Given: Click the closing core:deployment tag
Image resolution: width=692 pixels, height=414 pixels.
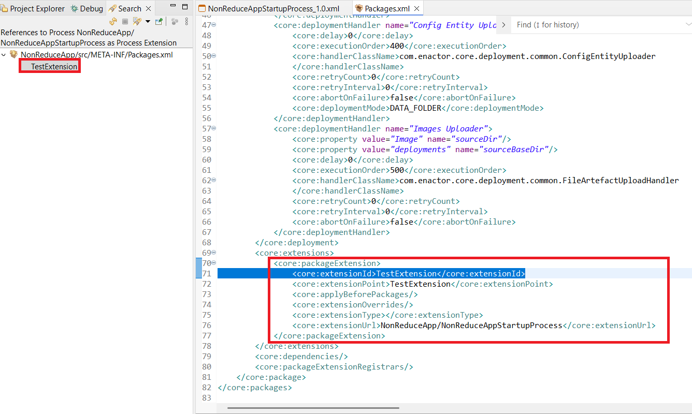Looking at the screenshot, I should 297,243.
